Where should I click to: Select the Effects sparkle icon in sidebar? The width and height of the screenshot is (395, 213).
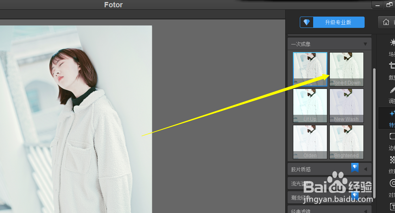pyautogui.click(x=392, y=114)
